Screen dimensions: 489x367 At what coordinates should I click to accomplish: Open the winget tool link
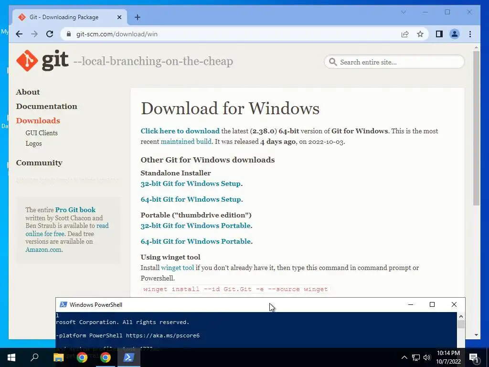point(178,268)
